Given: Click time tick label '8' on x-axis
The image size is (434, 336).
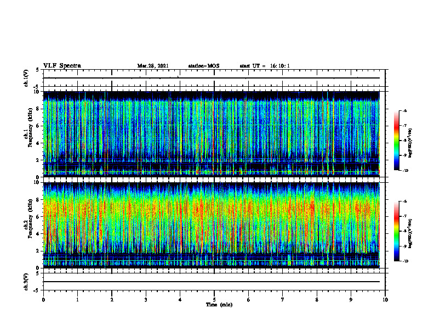Looking at the screenshot, I should 317,300.
